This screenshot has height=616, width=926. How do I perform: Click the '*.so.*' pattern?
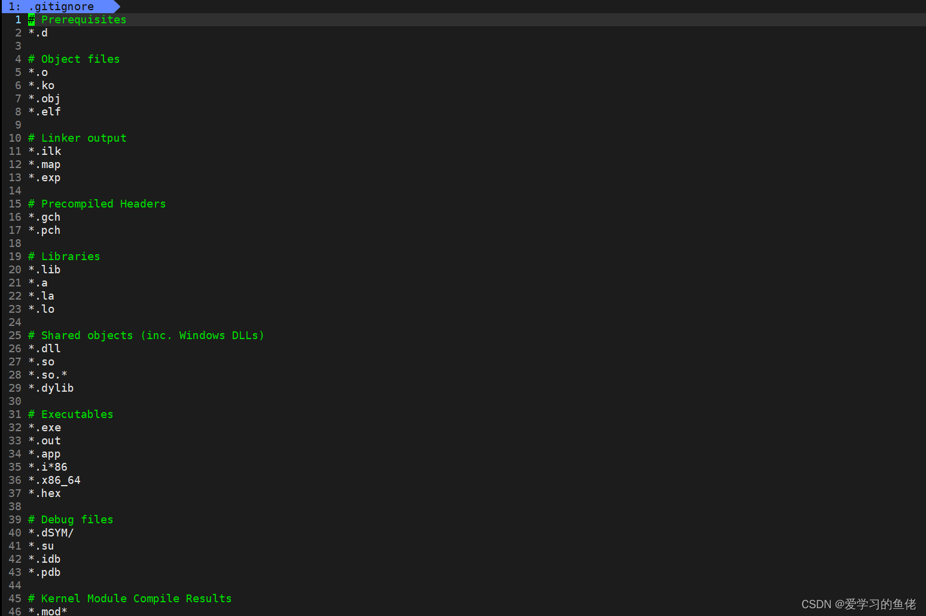(x=48, y=375)
